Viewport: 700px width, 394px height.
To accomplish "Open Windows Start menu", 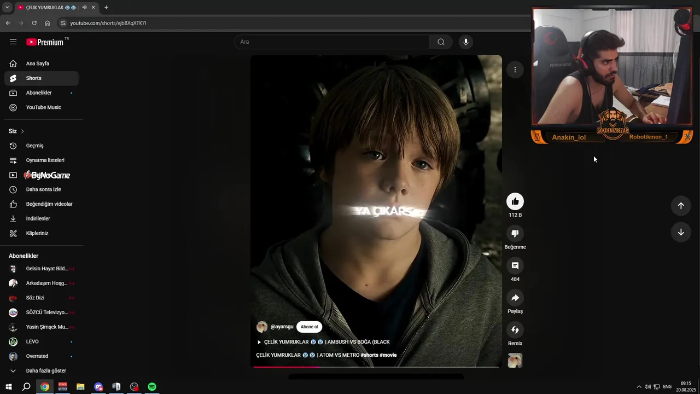I will 9,387.
